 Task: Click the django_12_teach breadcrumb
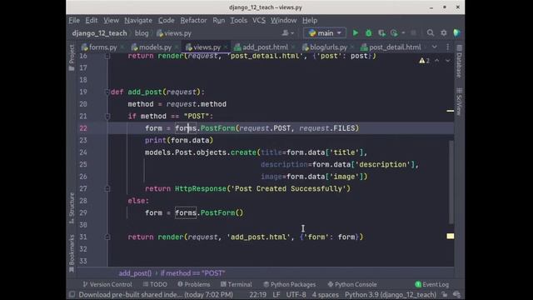(x=99, y=33)
